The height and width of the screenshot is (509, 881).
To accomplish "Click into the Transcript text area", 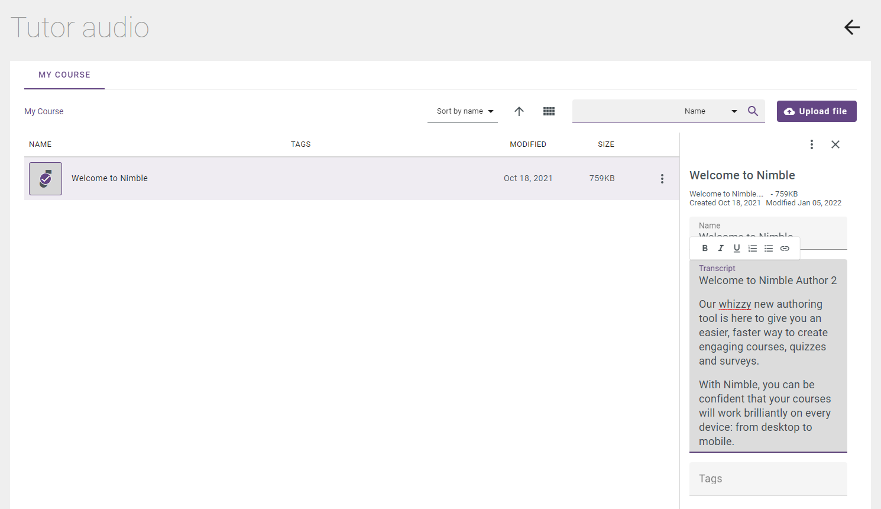I will (x=768, y=356).
